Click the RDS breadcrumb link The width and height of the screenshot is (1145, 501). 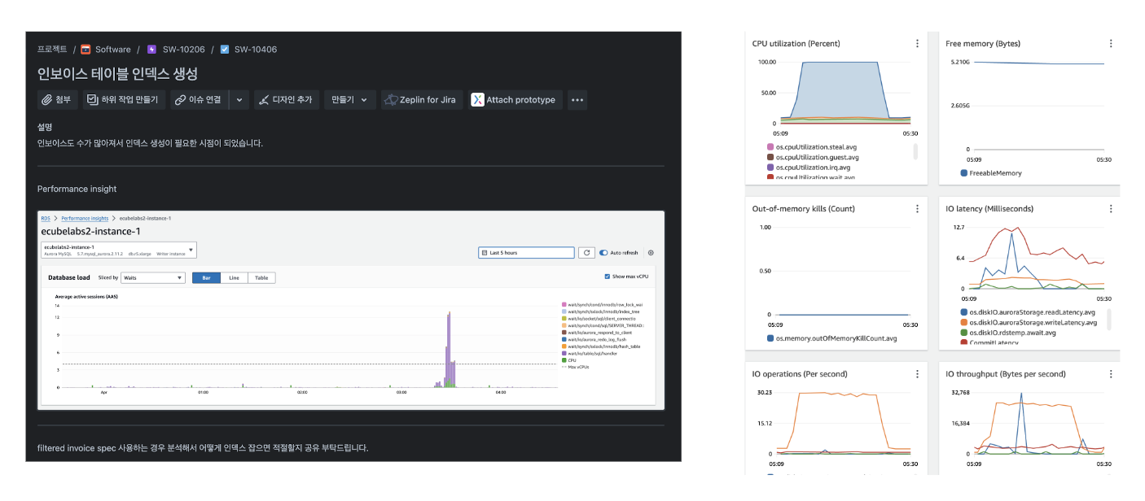point(45,218)
